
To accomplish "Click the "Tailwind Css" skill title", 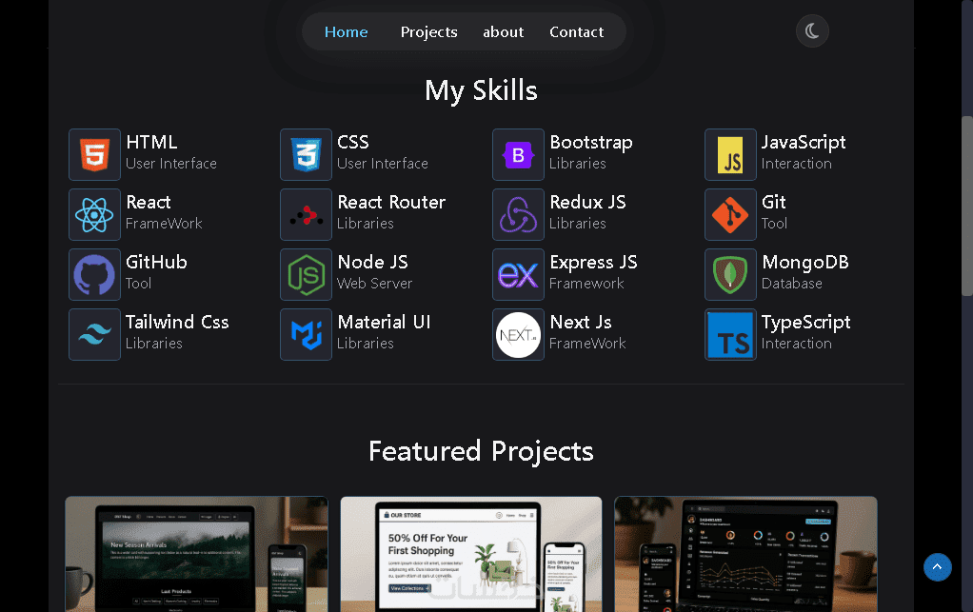I will (x=177, y=323).
